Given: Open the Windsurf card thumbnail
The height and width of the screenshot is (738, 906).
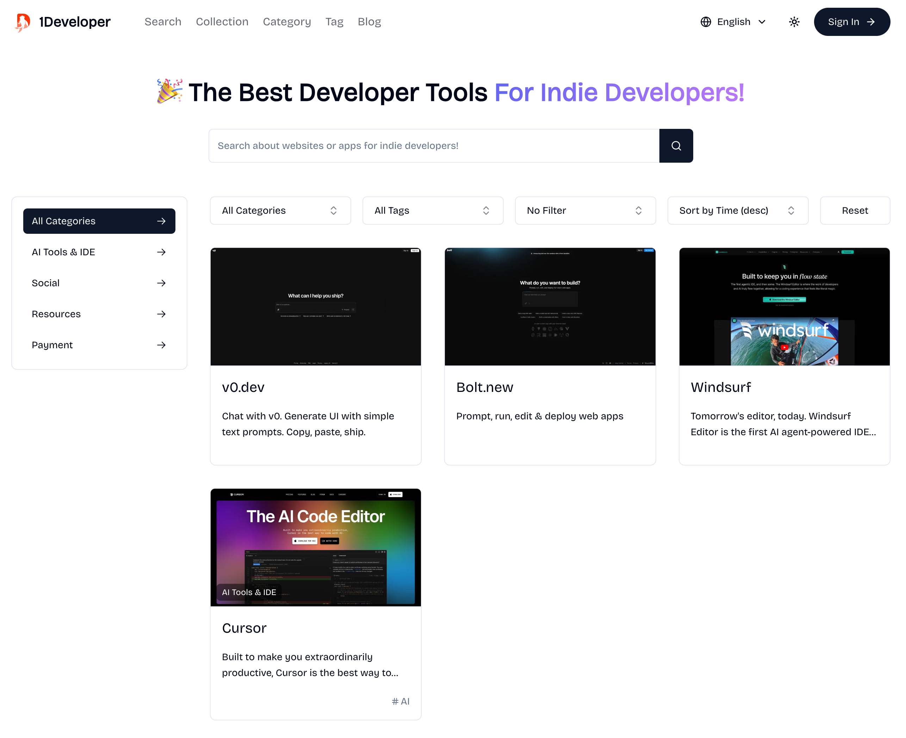Looking at the screenshot, I should pos(784,307).
